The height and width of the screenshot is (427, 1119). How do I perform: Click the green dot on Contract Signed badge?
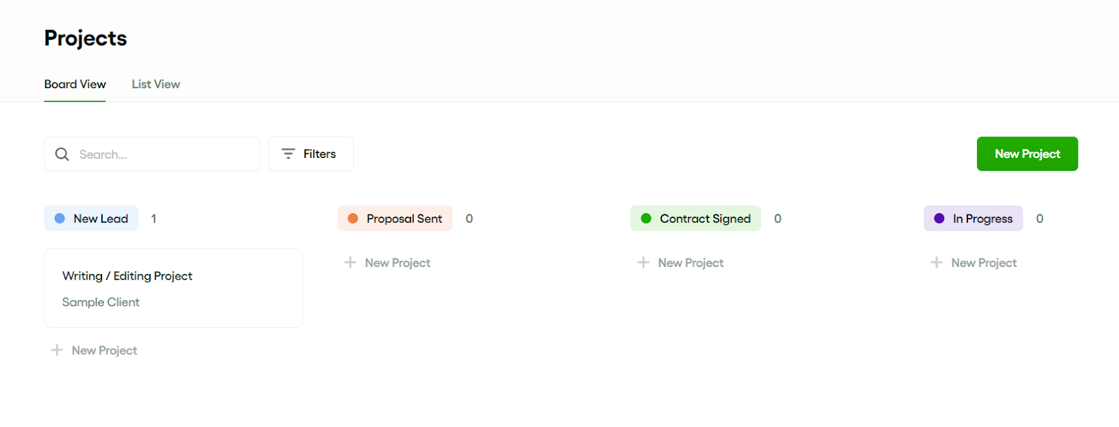pos(646,218)
